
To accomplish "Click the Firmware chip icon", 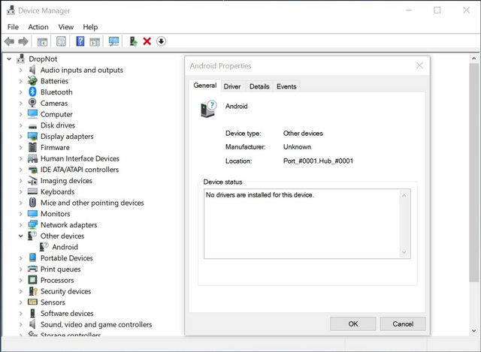I will pos(32,147).
